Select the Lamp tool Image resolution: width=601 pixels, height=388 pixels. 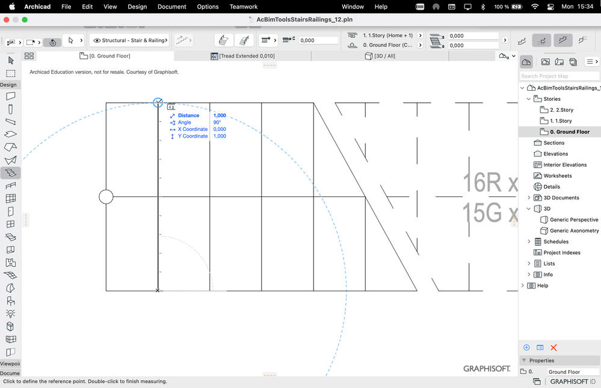10,314
